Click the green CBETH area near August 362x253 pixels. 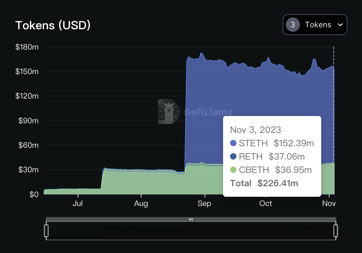coord(140,183)
